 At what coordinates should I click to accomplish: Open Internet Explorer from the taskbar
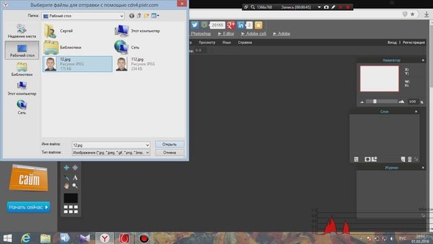coord(26,238)
